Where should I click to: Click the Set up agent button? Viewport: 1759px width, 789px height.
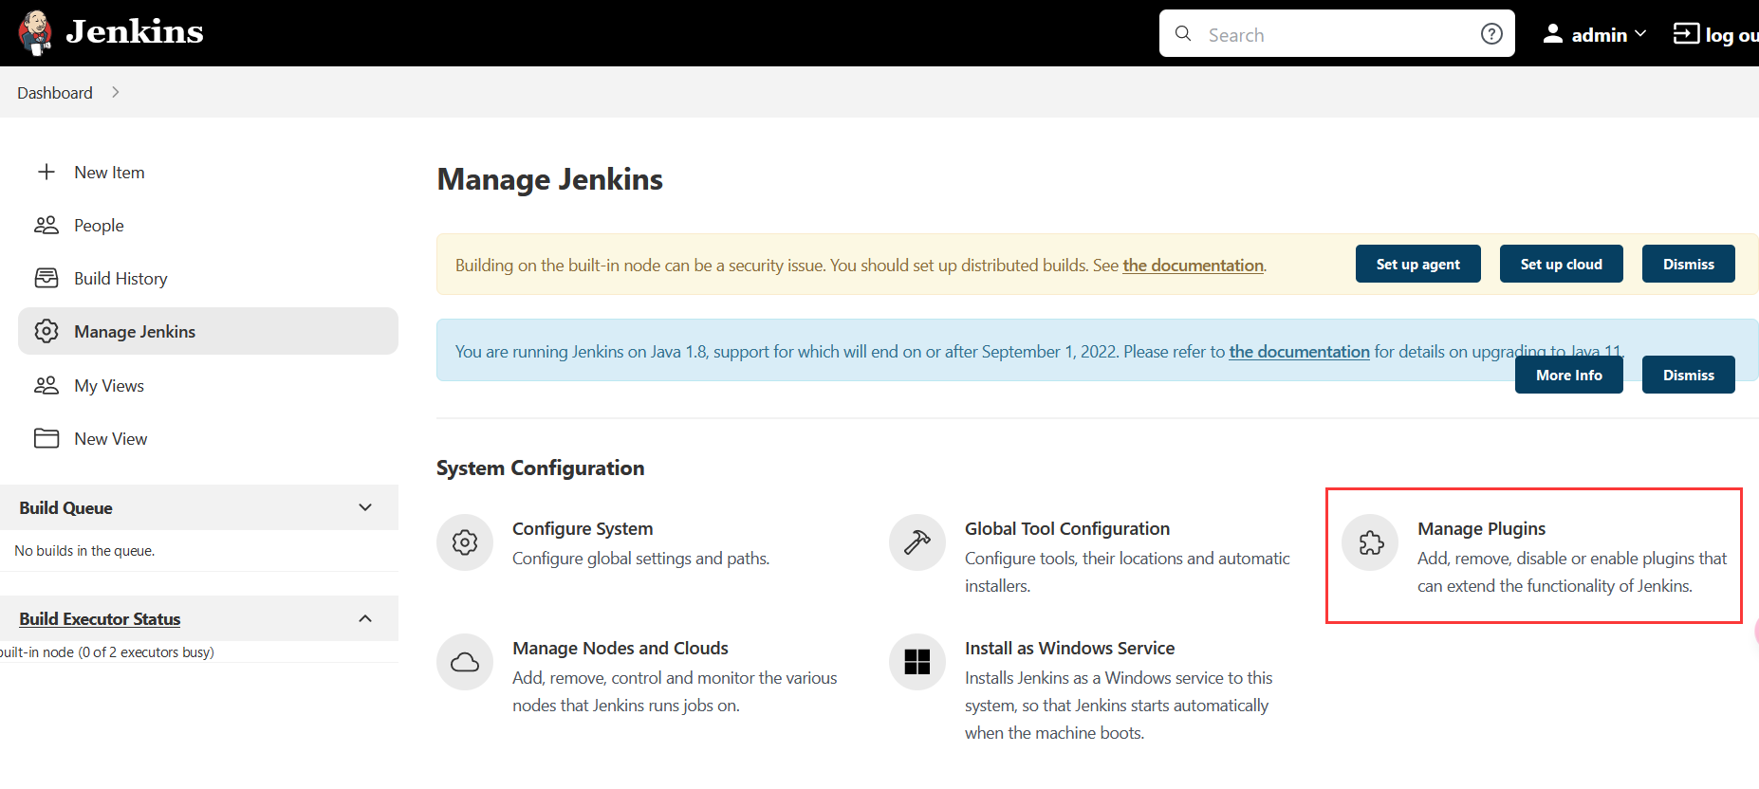pyautogui.click(x=1417, y=264)
